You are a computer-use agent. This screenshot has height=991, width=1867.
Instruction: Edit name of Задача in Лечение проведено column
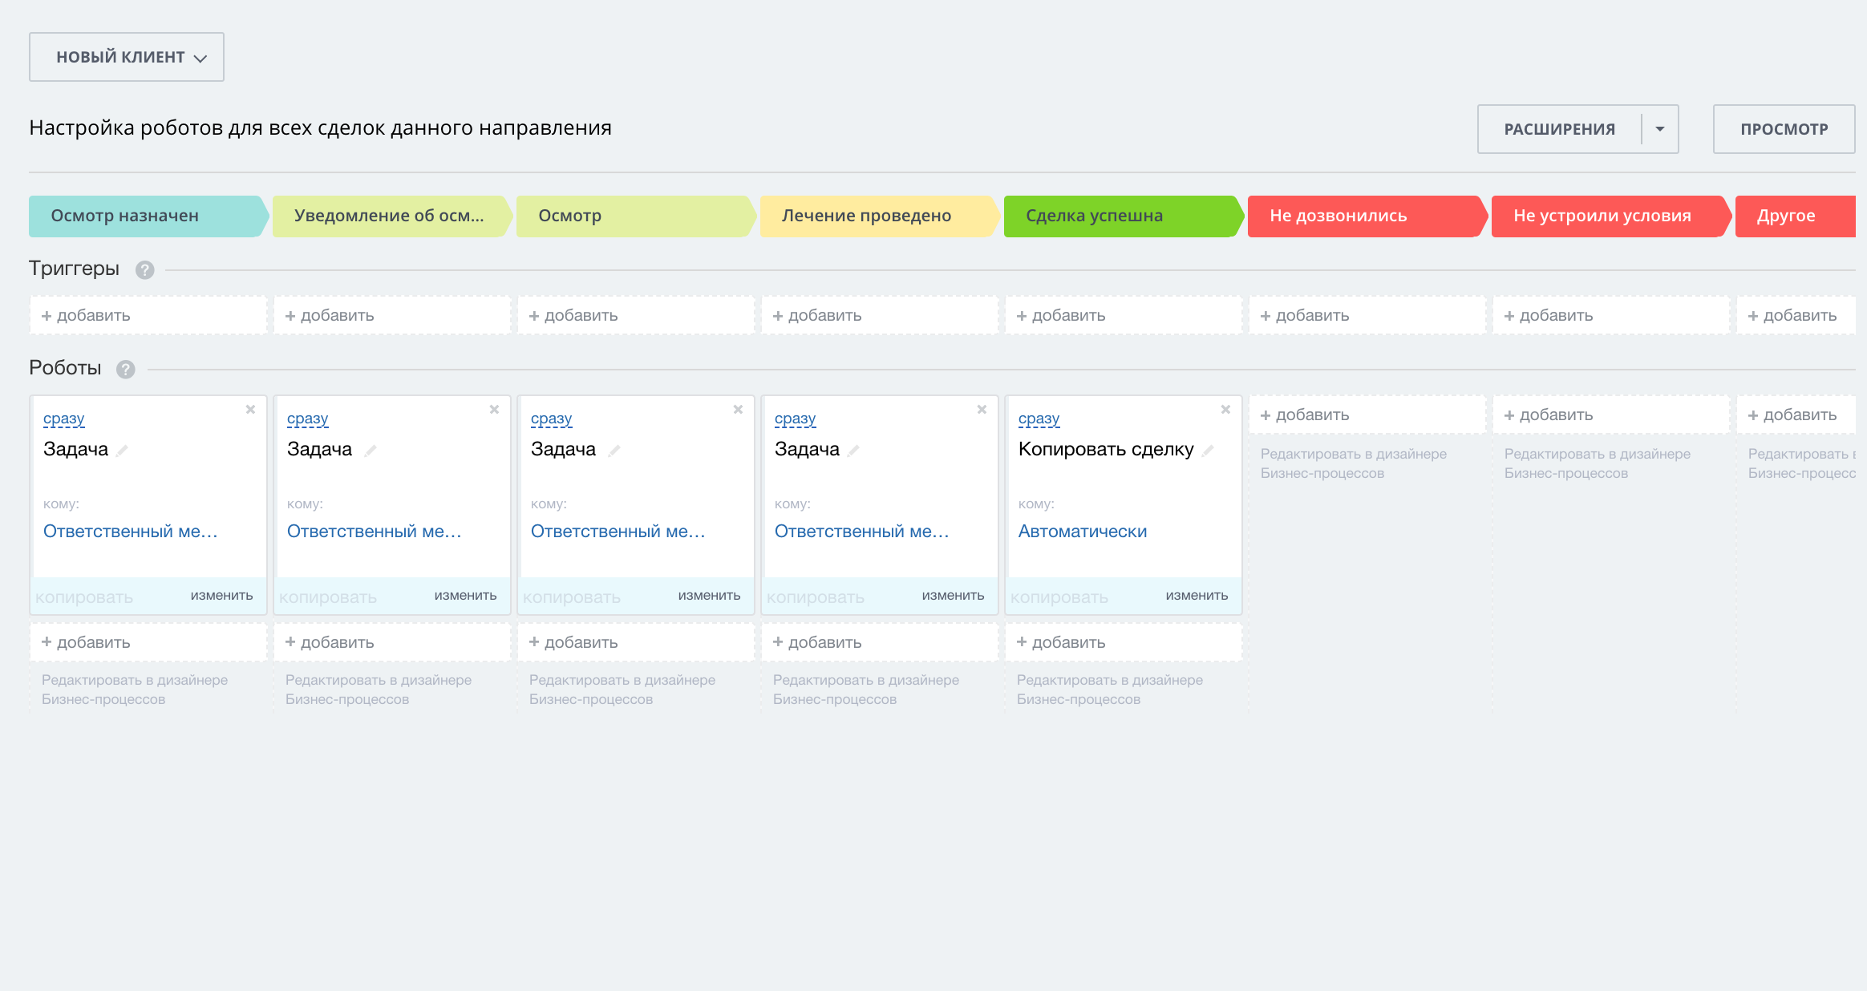pos(854,451)
